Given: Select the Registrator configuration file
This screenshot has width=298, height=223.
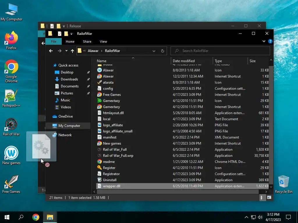Looking at the screenshot, I should [182, 174].
